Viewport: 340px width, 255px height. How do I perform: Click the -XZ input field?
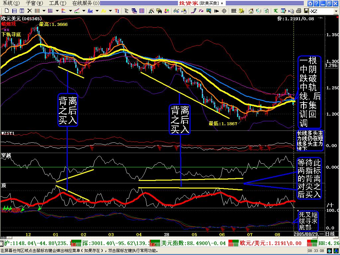click(x=321, y=11)
